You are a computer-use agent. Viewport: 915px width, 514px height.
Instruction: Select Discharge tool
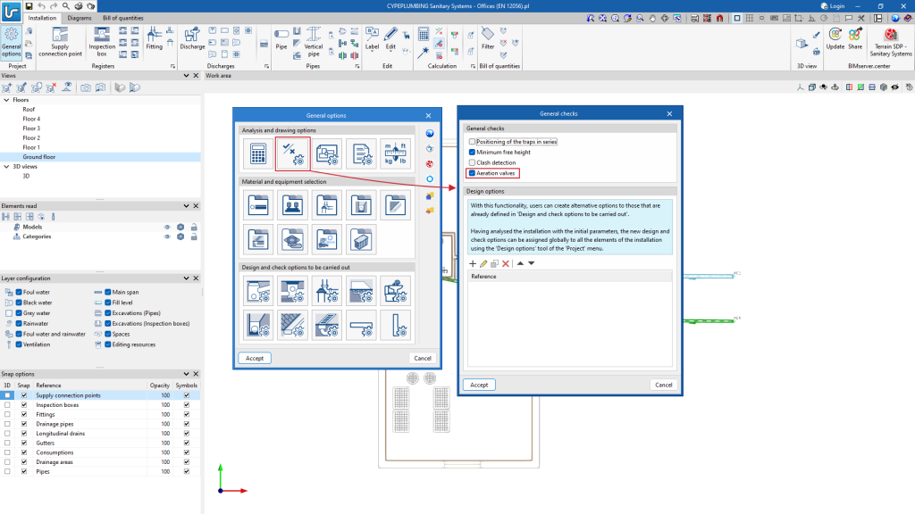[x=192, y=38]
